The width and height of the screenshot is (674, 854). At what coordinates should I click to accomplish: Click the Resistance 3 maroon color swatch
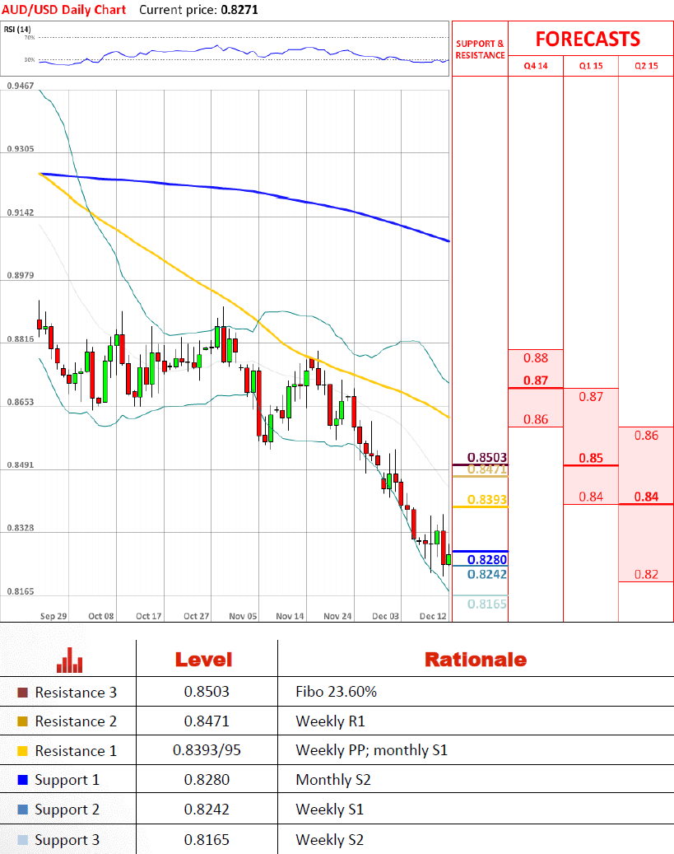pos(22,693)
